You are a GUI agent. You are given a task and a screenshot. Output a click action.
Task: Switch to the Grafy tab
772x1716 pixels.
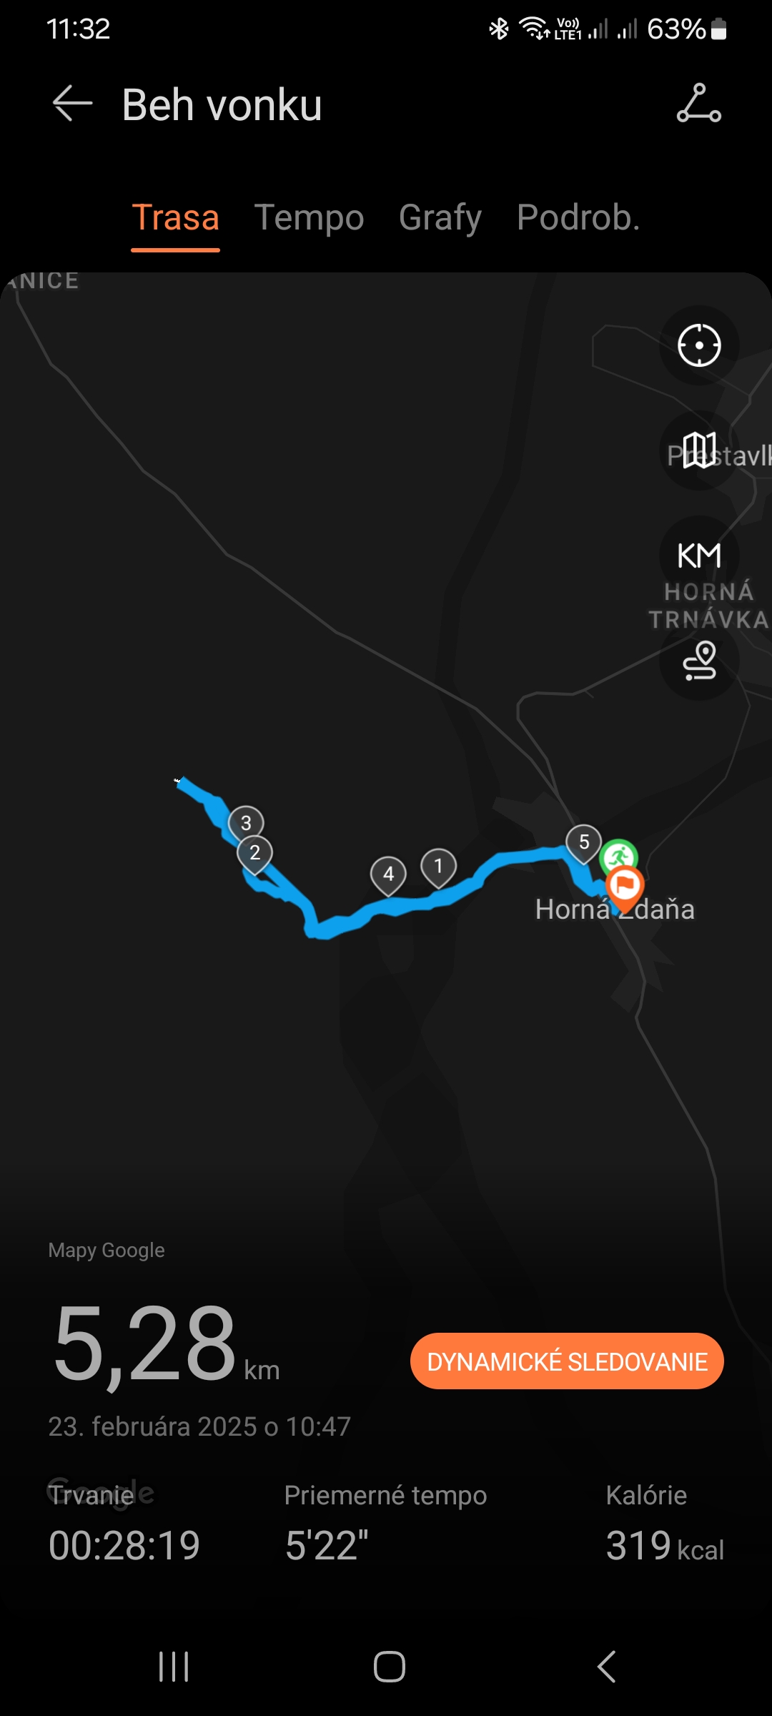tap(440, 217)
